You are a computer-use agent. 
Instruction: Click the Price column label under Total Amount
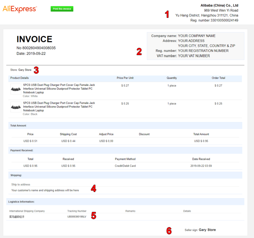coord(30,134)
